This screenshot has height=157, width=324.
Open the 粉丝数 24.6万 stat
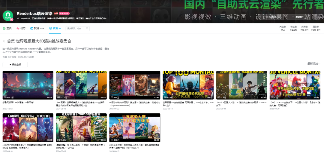pos(293,29)
